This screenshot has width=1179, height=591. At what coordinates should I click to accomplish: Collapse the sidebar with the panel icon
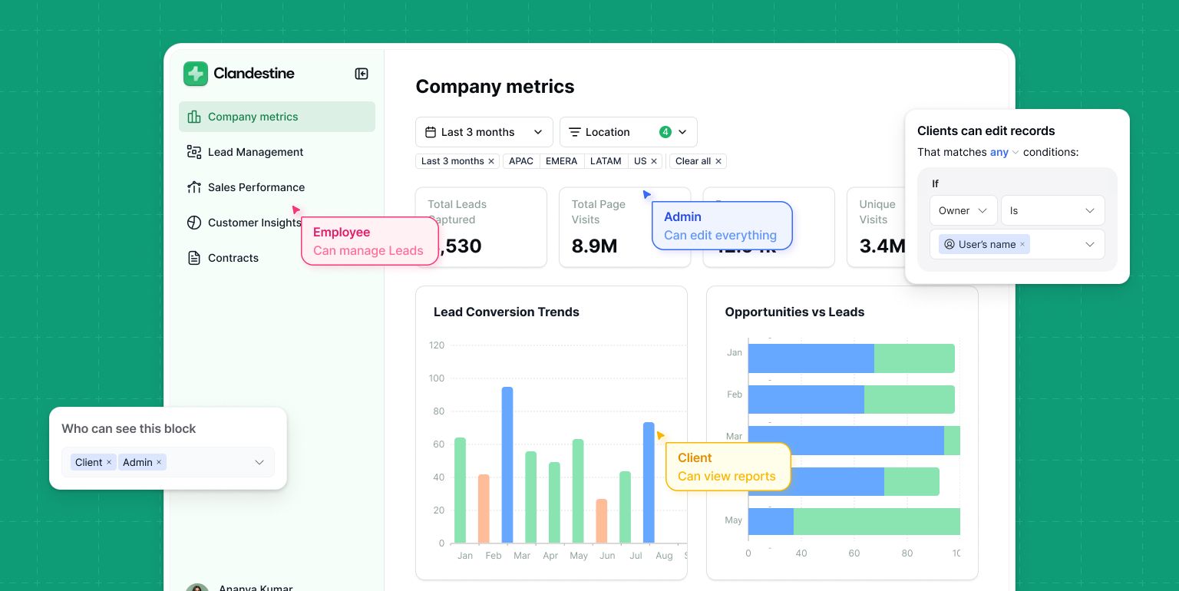click(362, 74)
